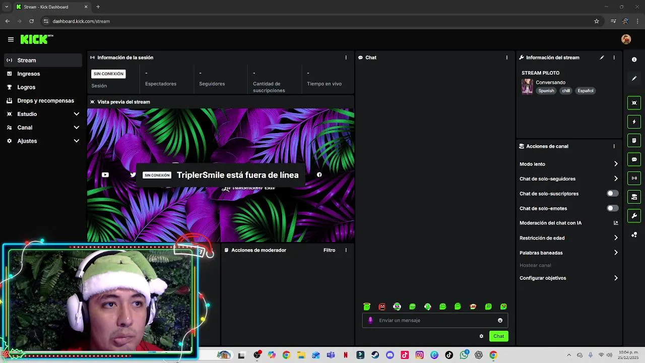Viewport: 645px width, 363px height.
Task: Open Acciones de canal three-dot menu
Action: 614,146
